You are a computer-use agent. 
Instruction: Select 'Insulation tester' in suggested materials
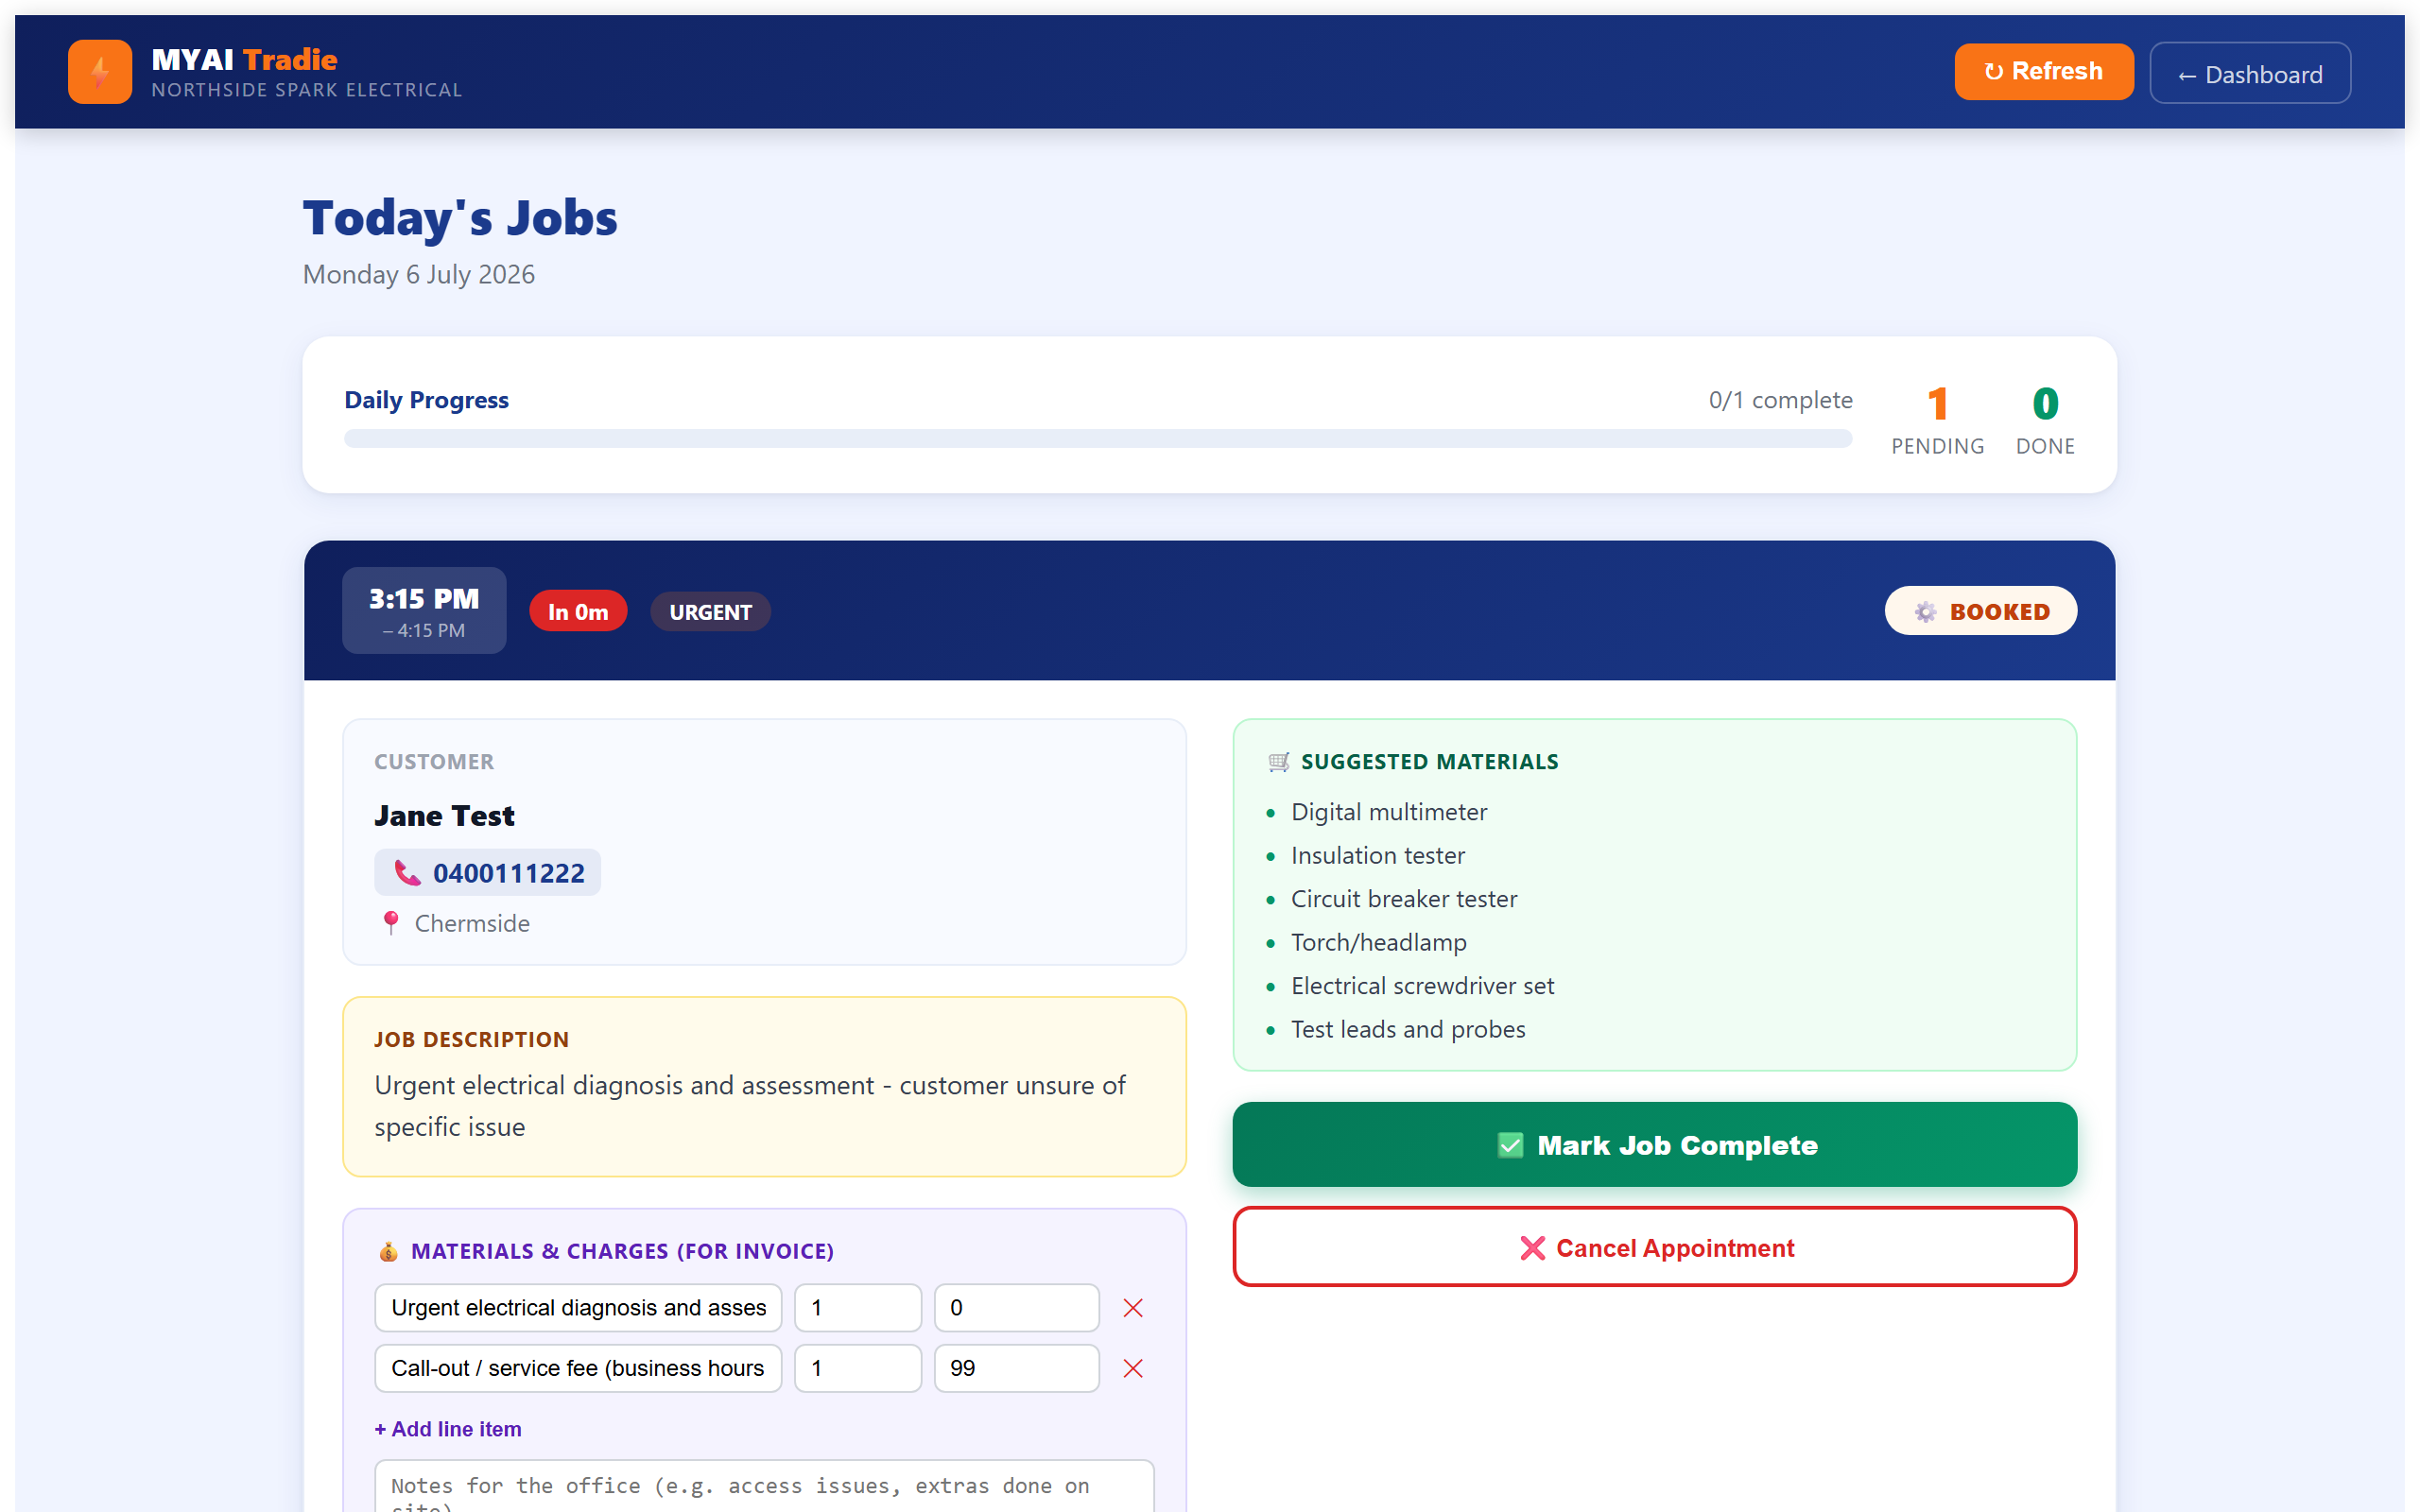[1378, 856]
